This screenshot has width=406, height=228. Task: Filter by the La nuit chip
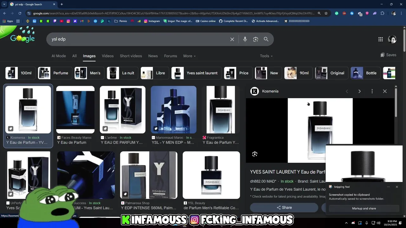[x=123, y=73]
